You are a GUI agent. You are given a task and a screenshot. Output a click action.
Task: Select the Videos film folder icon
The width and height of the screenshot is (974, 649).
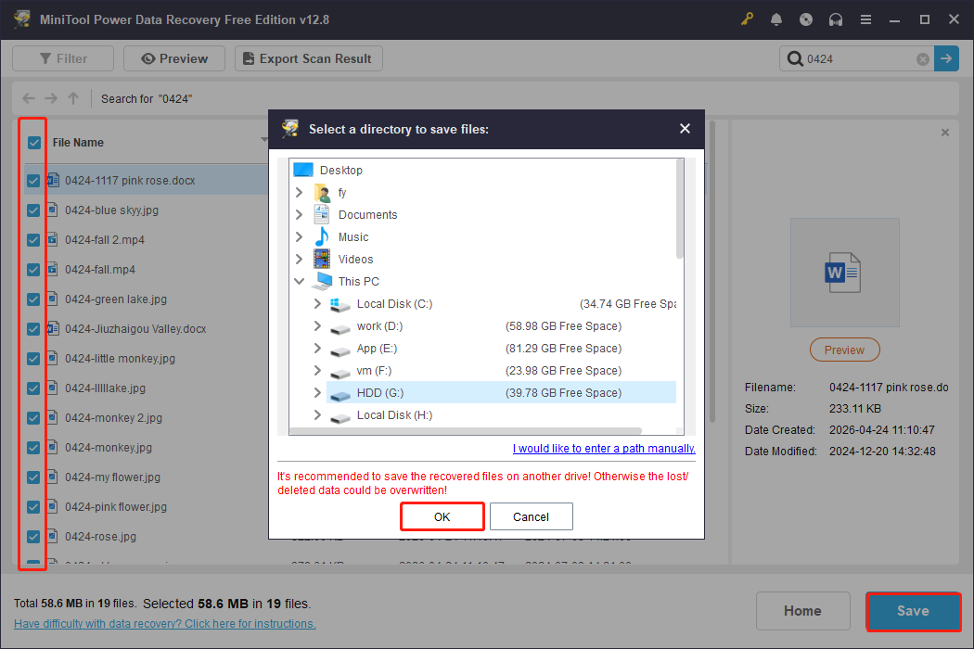click(322, 259)
